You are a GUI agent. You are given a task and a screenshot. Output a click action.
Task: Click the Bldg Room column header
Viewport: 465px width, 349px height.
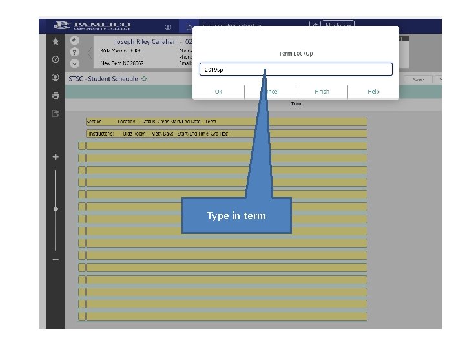coord(134,134)
